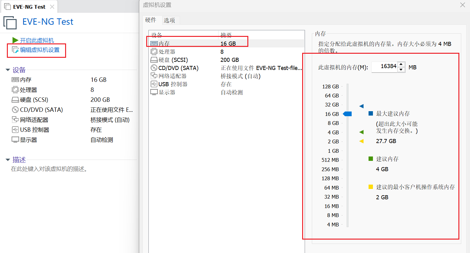Click display icon in left device list
Viewport: 470px width, 253px height.
pyautogui.click(x=15, y=140)
